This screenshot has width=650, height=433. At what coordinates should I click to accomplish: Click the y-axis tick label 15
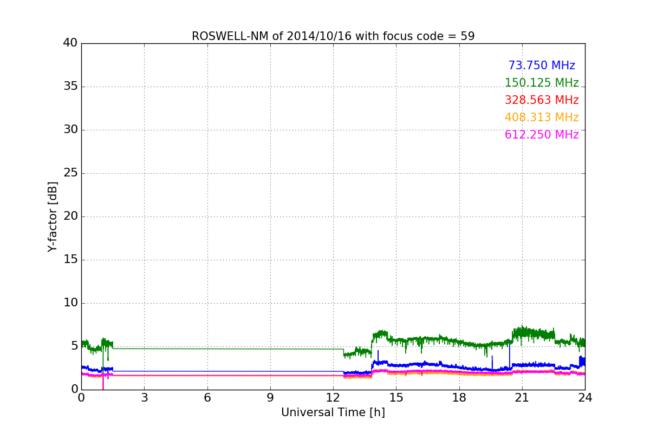[70, 260]
